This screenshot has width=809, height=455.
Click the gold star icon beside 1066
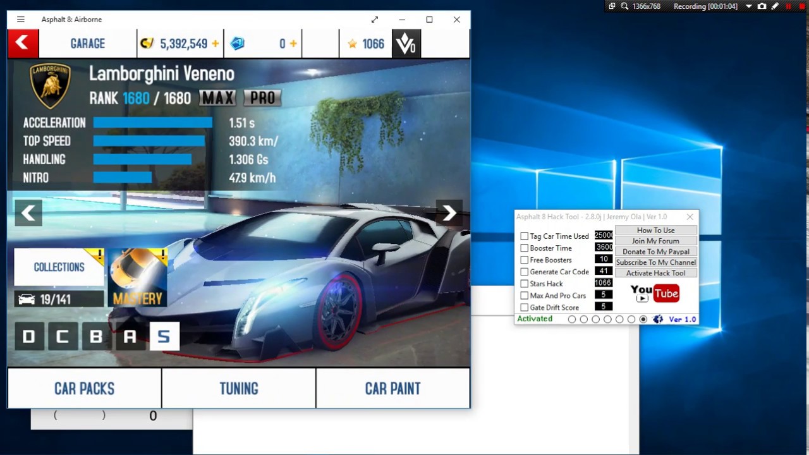tap(353, 44)
